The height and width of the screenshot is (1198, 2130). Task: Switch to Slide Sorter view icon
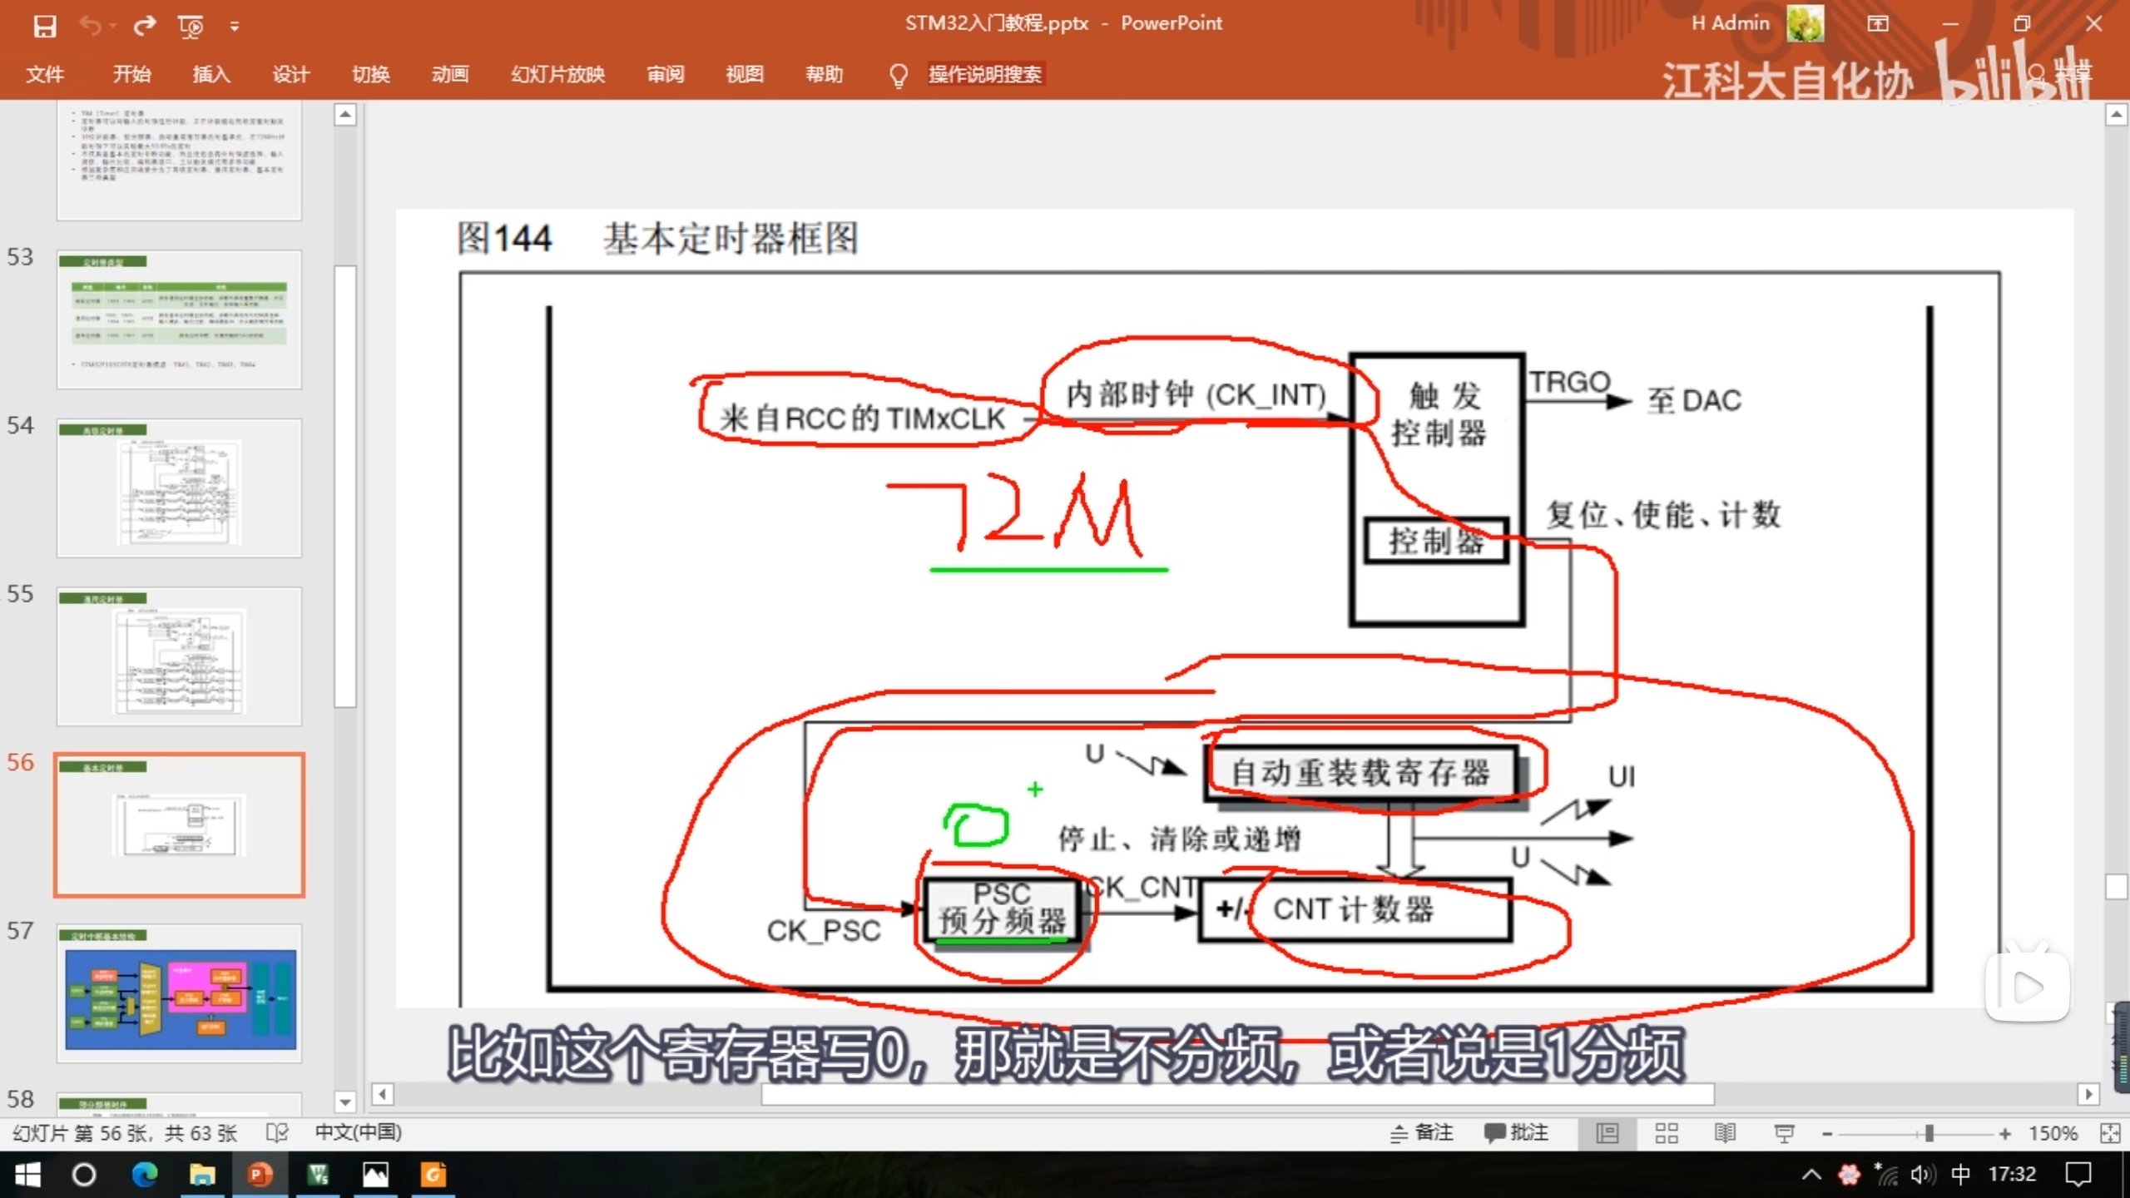tap(1667, 1133)
